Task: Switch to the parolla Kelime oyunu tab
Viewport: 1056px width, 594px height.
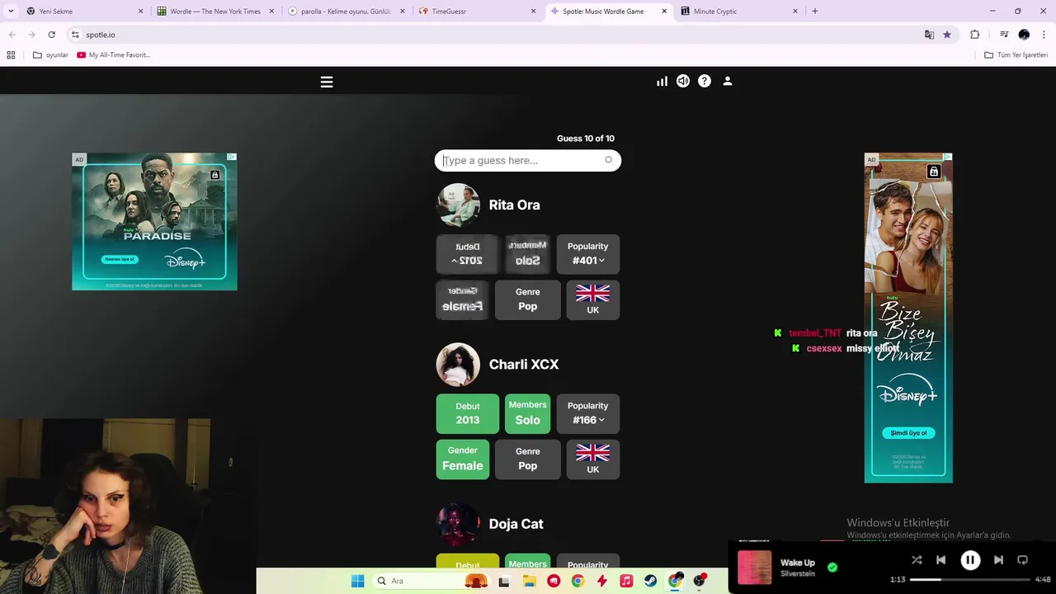Action: [346, 12]
